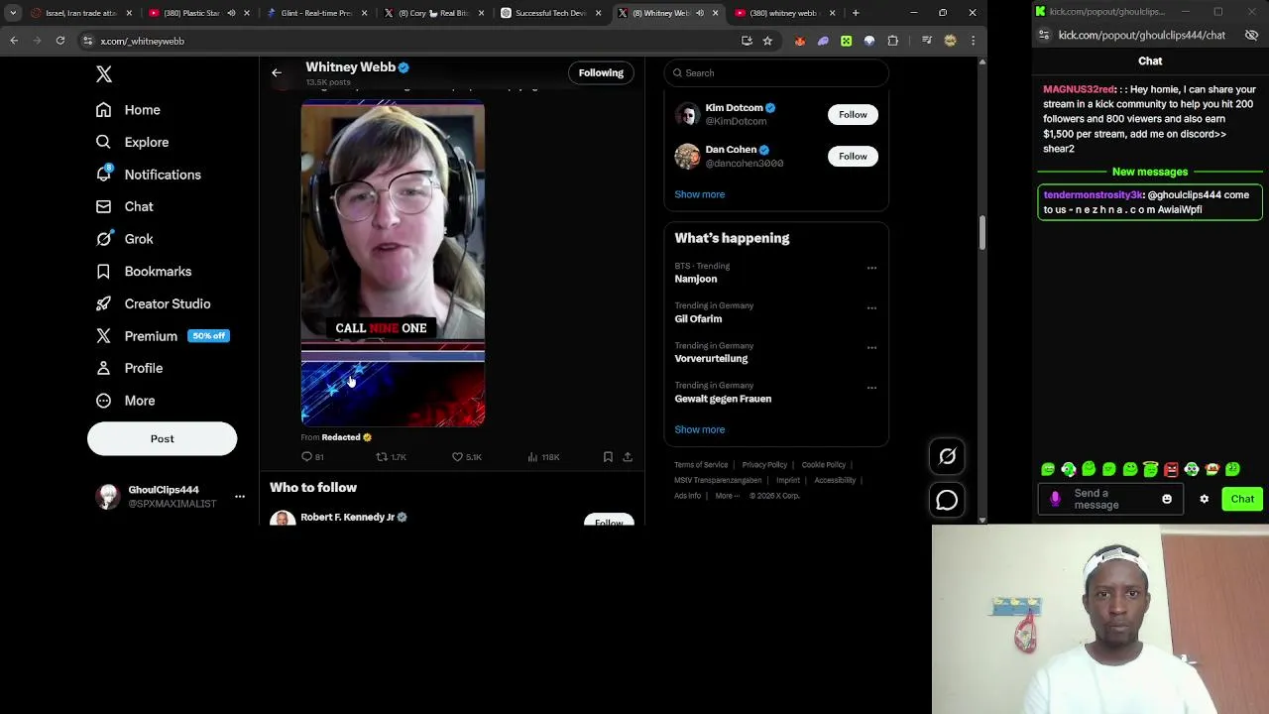Follow Dan Cohen
Viewport: 1269px width, 714px height.
(853, 156)
